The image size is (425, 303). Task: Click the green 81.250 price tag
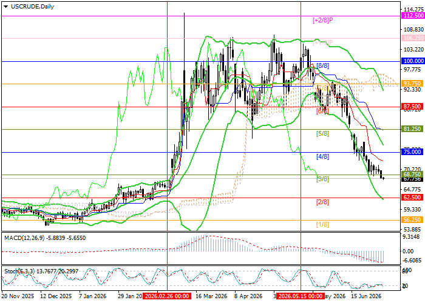pyautogui.click(x=413, y=129)
